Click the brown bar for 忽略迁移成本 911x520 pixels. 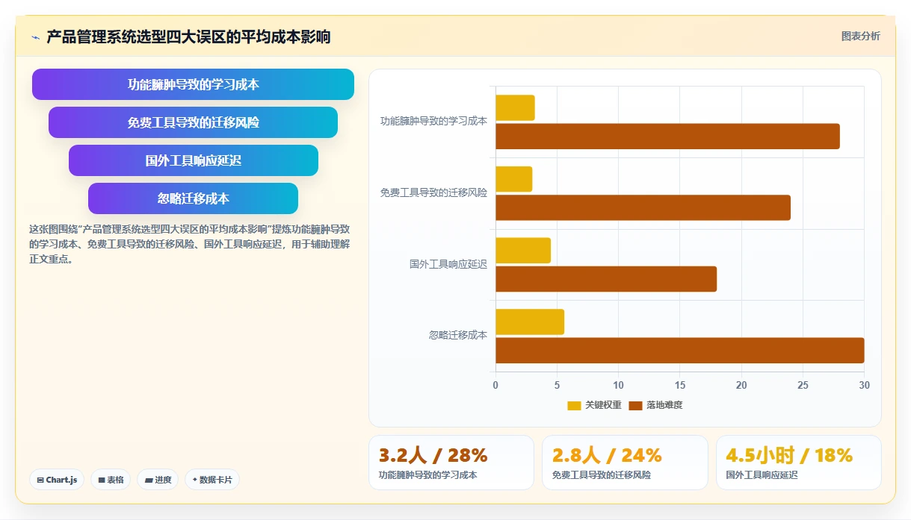(x=680, y=350)
